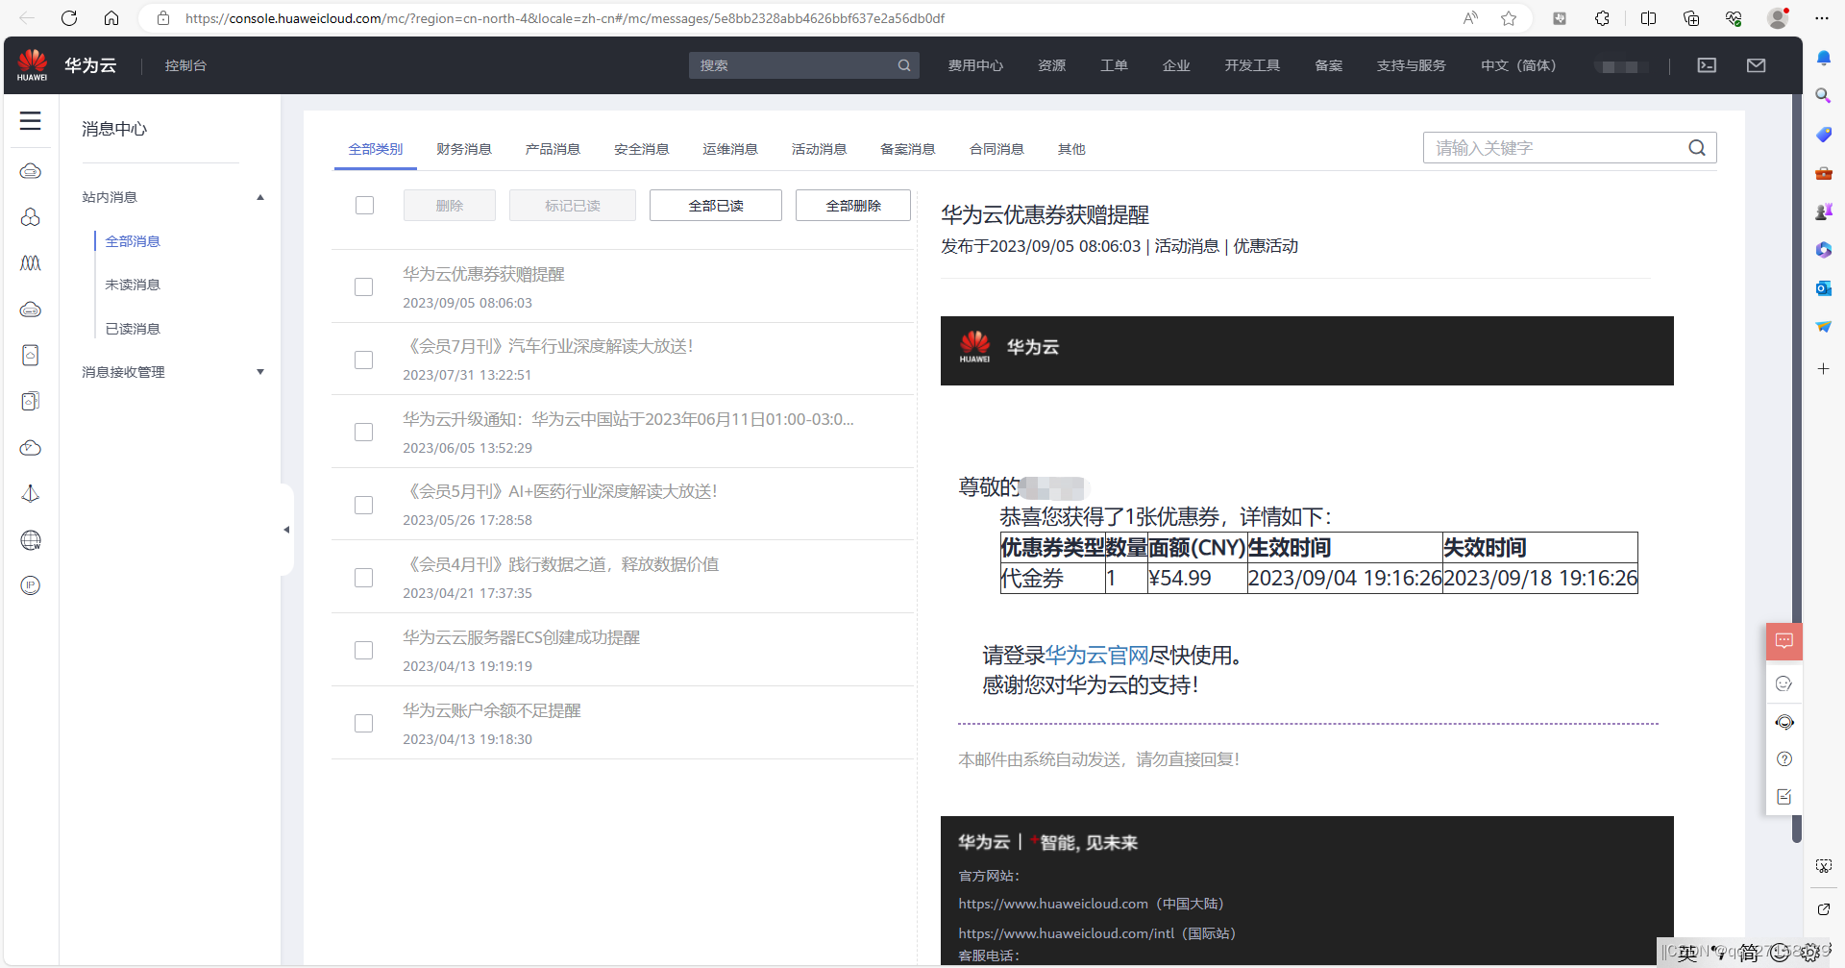
Task: Open the floating edit survey icon
Action: (1784, 797)
